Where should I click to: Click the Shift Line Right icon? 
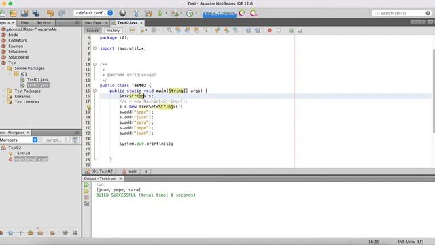[257, 30]
